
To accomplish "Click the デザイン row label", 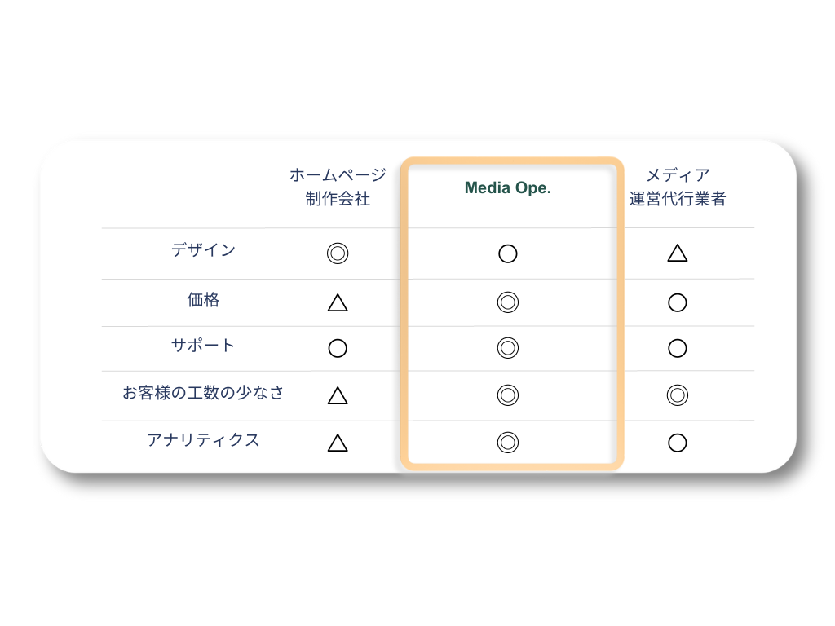I will point(203,249).
